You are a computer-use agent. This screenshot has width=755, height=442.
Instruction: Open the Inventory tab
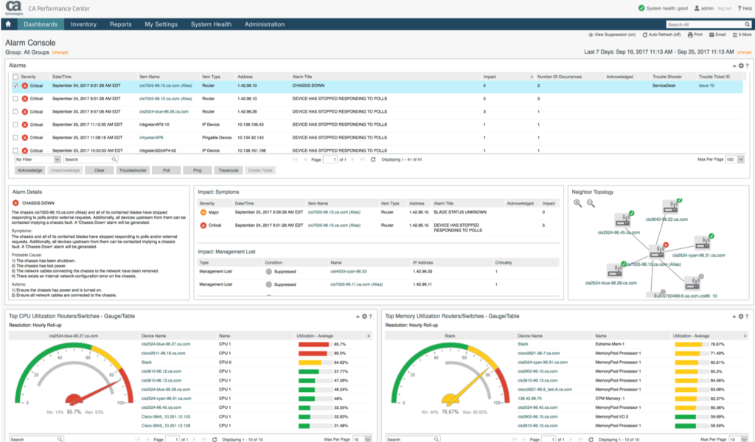(x=83, y=24)
